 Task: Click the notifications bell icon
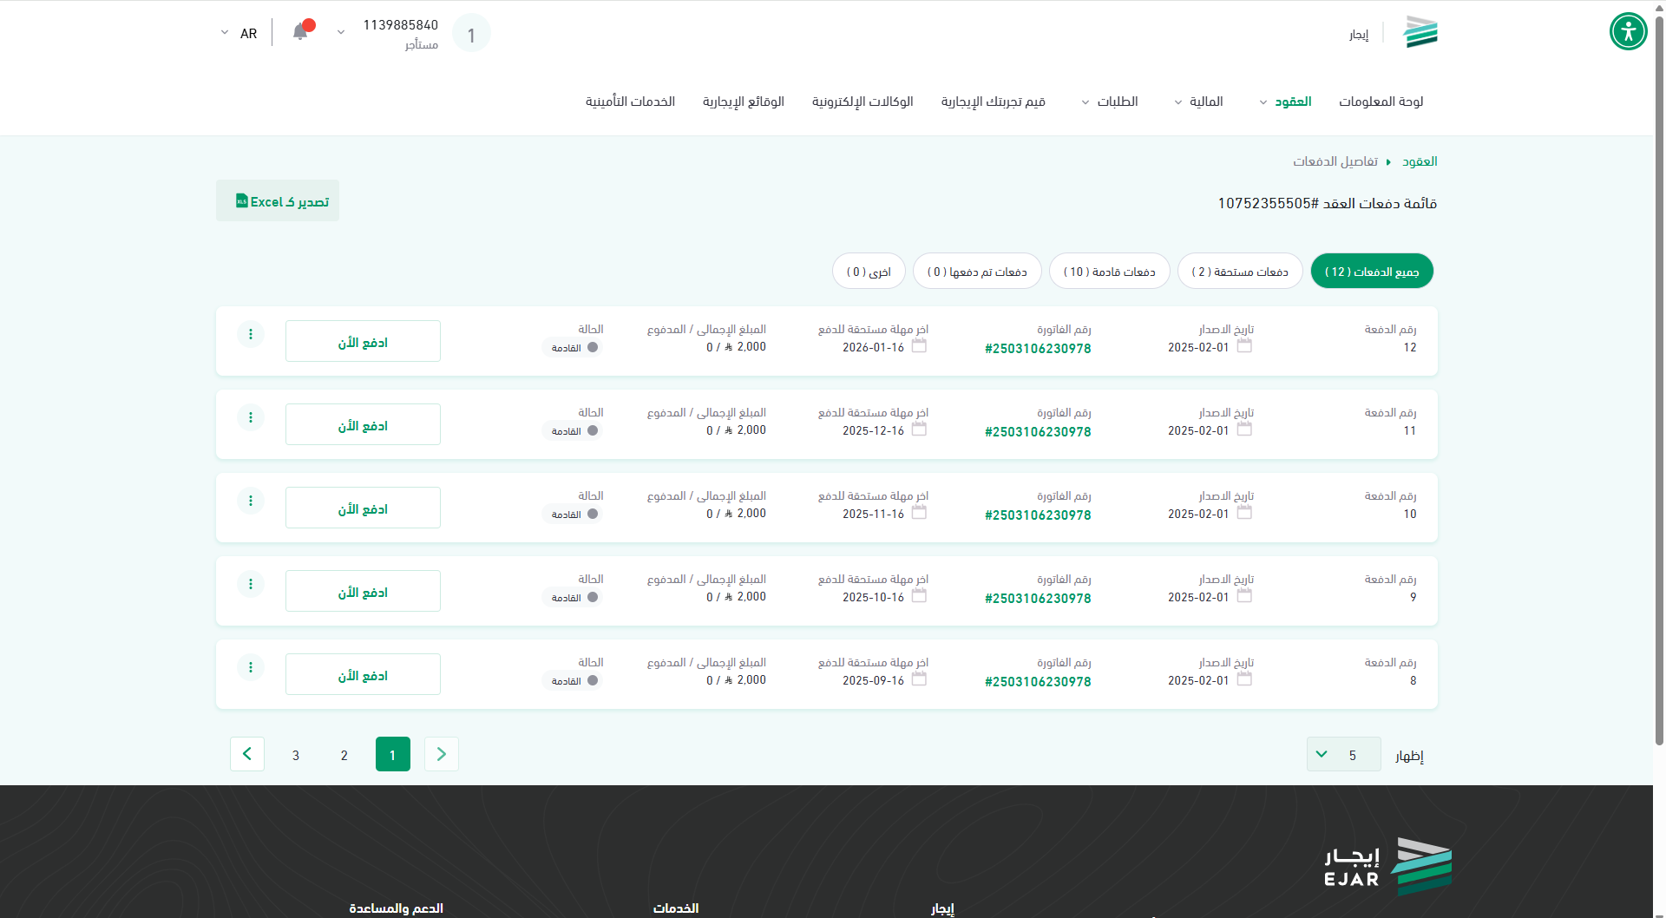(x=300, y=32)
